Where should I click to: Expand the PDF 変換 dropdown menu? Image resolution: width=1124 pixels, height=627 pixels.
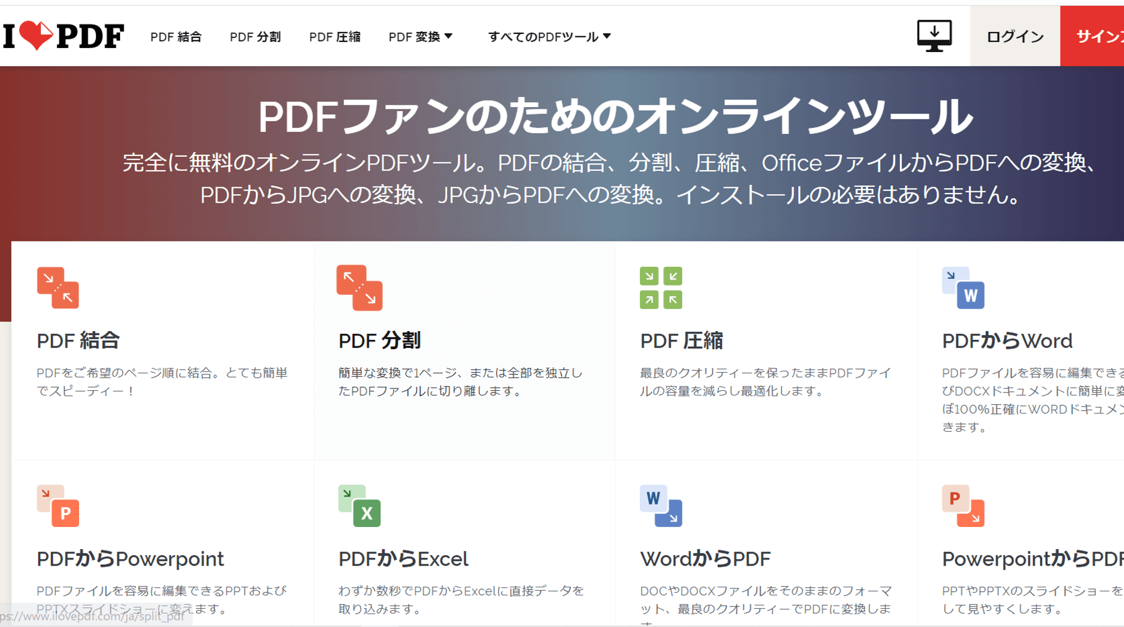click(420, 37)
